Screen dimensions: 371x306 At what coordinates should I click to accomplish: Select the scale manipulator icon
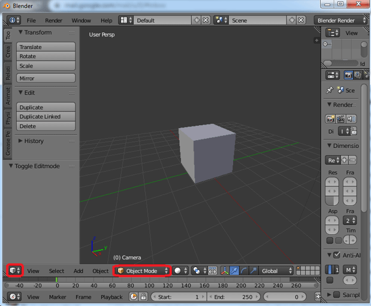click(x=254, y=271)
